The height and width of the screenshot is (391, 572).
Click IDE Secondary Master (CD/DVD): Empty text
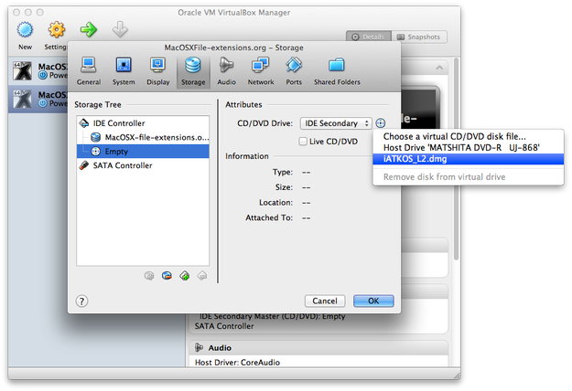point(272,317)
